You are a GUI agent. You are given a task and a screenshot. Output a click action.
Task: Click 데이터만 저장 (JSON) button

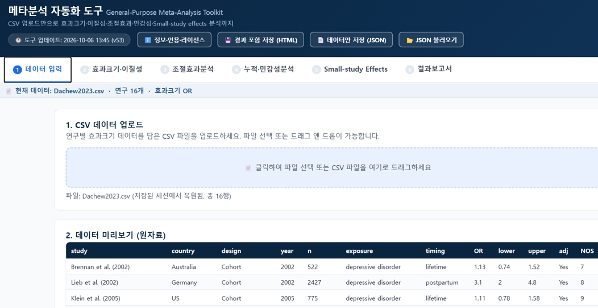351,40
